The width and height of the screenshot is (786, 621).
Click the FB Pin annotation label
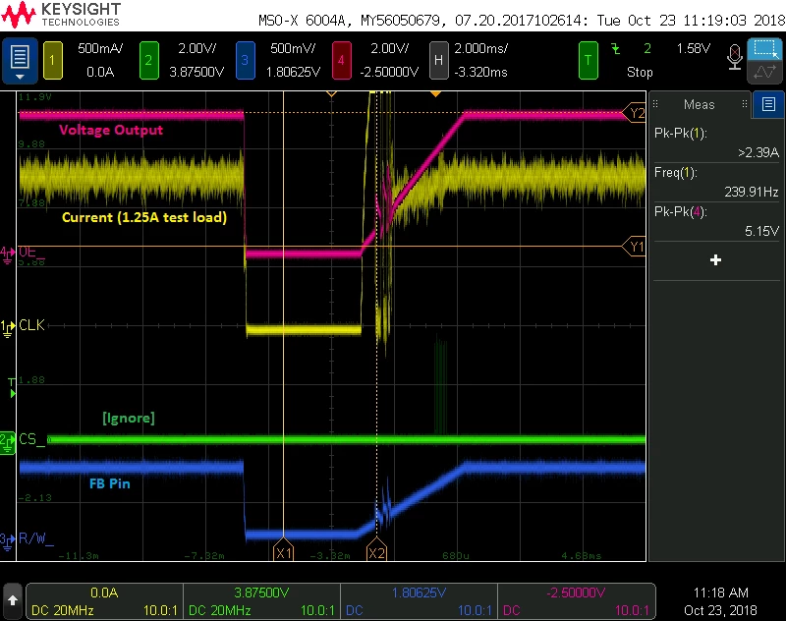coord(110,483)
